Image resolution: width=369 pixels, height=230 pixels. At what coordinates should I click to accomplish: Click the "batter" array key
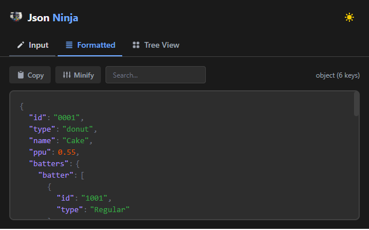(56, 175)
